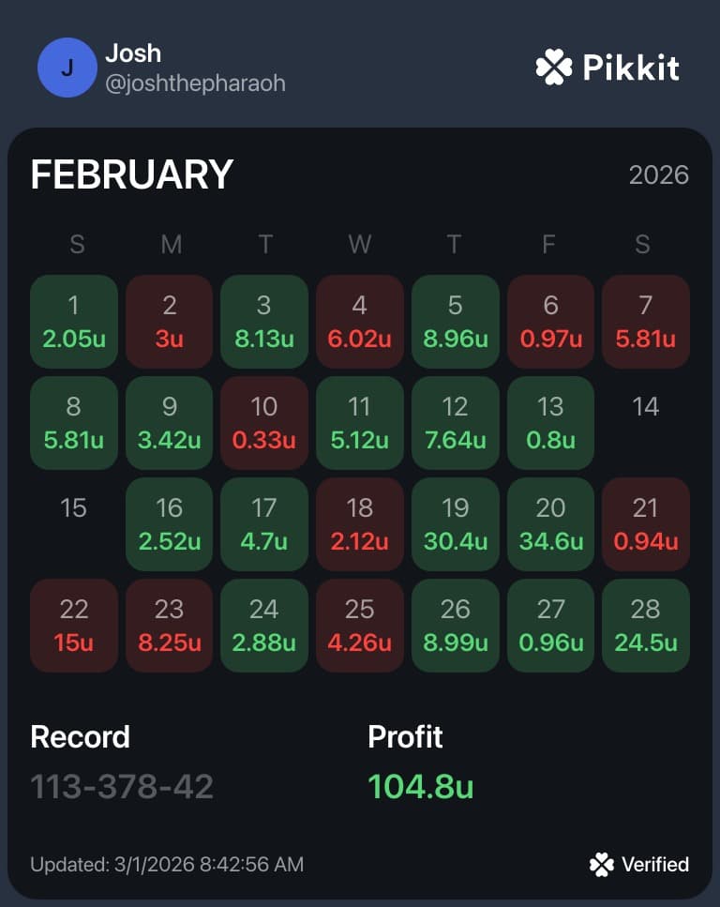Select the February 20 cell showing 34.6u
720x907 pixels.
(550, 524)
